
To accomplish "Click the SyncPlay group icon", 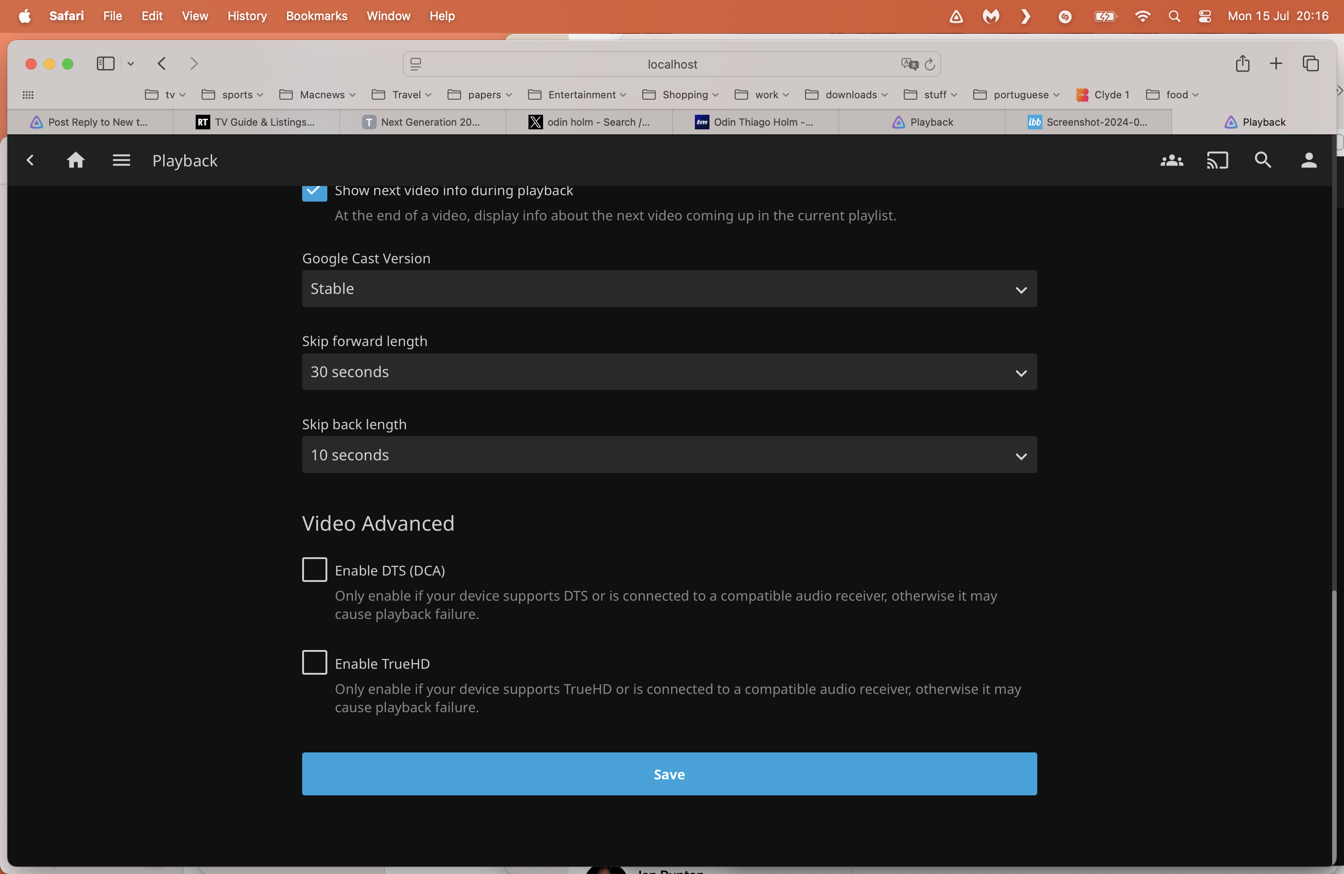I will (1171, 160).
